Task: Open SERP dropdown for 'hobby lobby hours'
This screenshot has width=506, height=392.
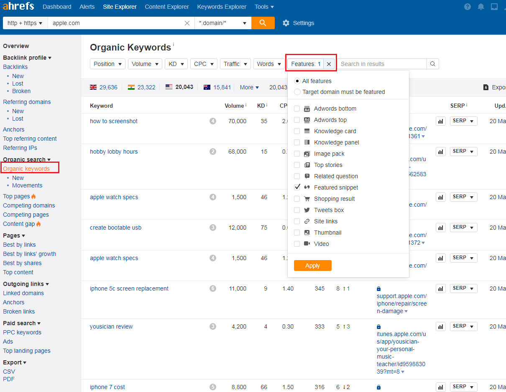Action: [x=463, y=151]
